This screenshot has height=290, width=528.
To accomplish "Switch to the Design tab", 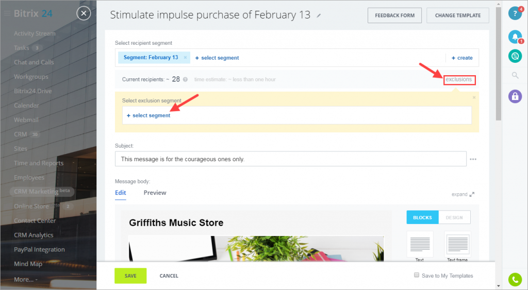I will coord(454,217).
